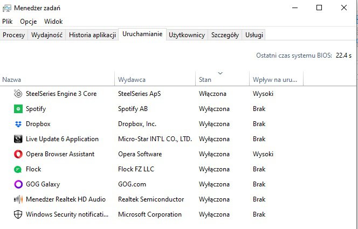Open the Usługi tab
The height and width of the screenshot is (229, 358).
tap(254, 35)
